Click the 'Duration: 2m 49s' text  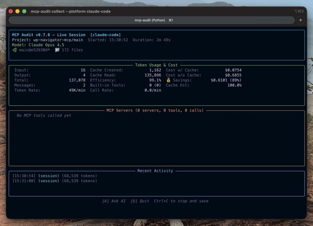pos(151,40)
